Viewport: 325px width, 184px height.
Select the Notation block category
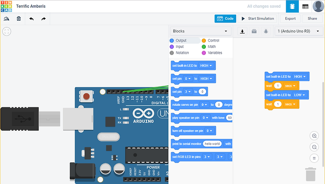(179, 53)
